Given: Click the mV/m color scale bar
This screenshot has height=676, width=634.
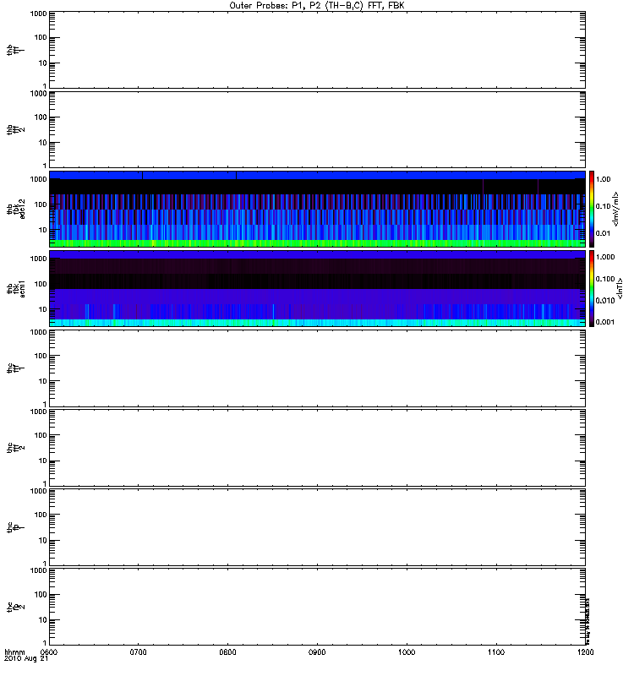Looking at the screenshot, I should (592, 209).
